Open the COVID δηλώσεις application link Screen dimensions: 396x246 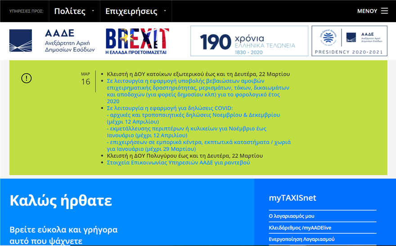click(170, 108)
